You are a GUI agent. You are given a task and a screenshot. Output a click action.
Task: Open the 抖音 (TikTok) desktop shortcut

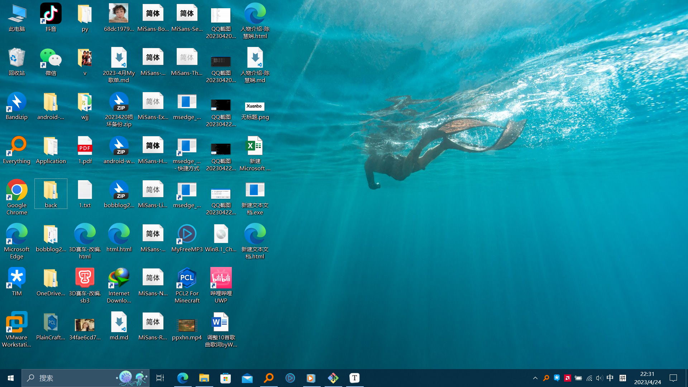pos(51,17)
